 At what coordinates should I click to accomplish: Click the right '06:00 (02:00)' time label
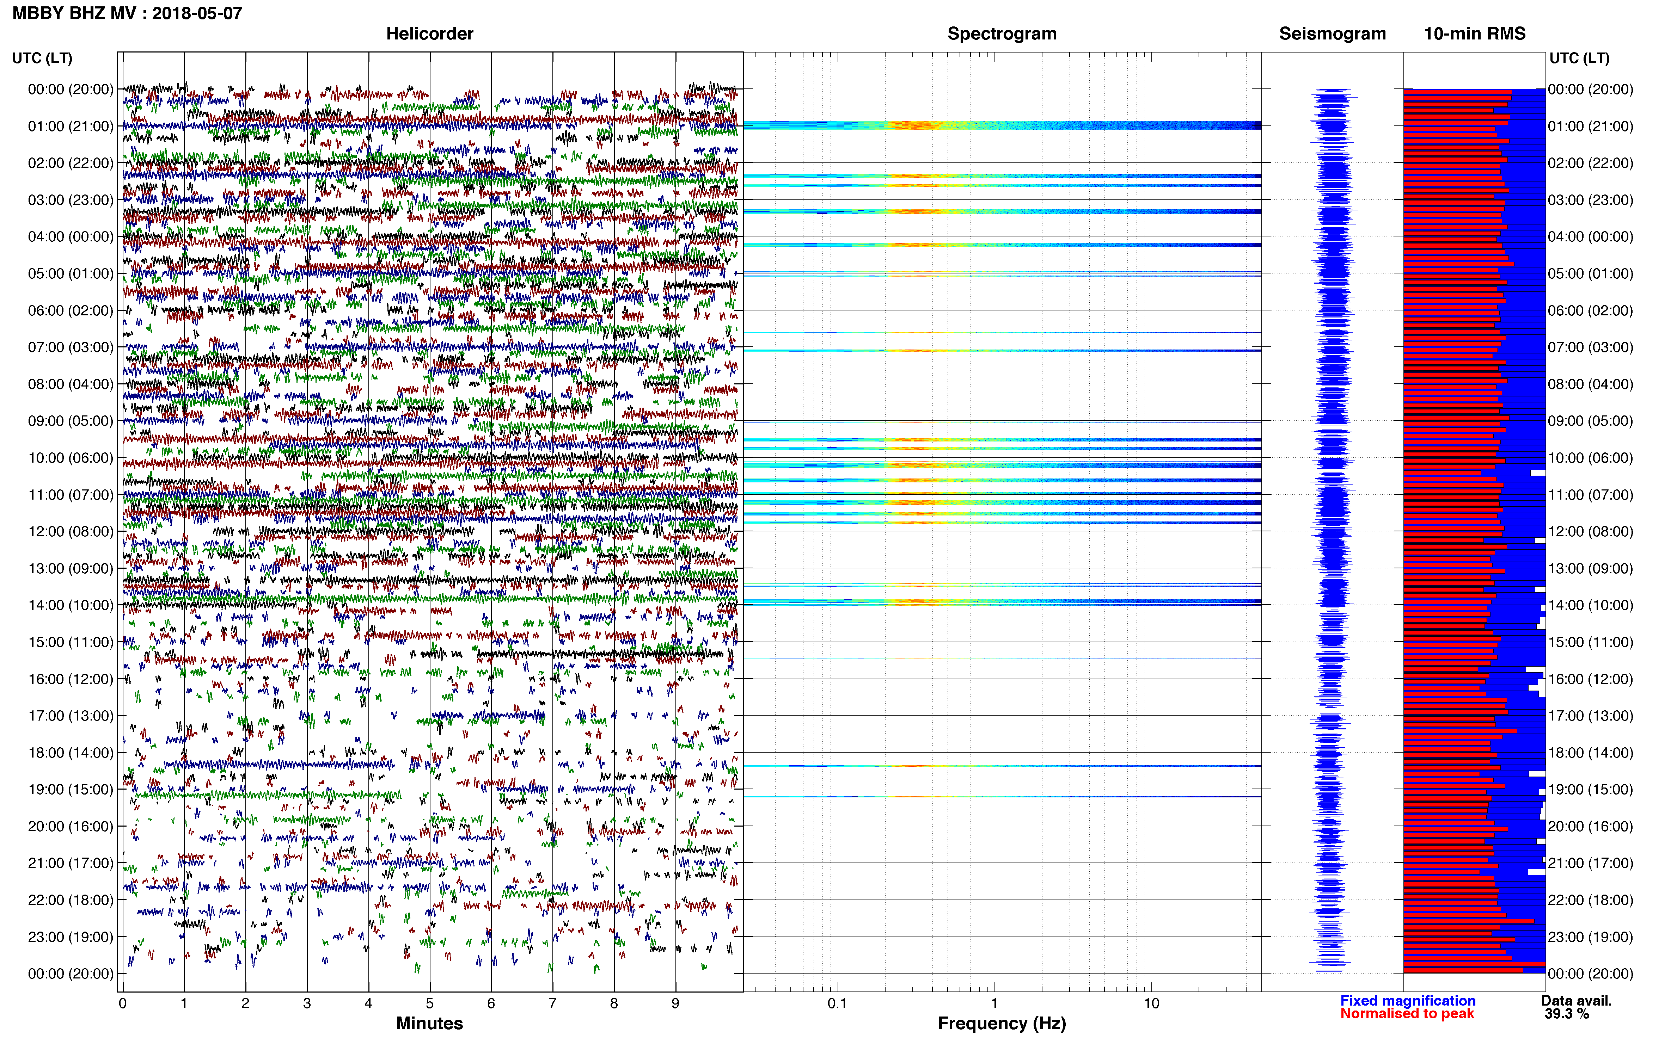(1590, 311)
